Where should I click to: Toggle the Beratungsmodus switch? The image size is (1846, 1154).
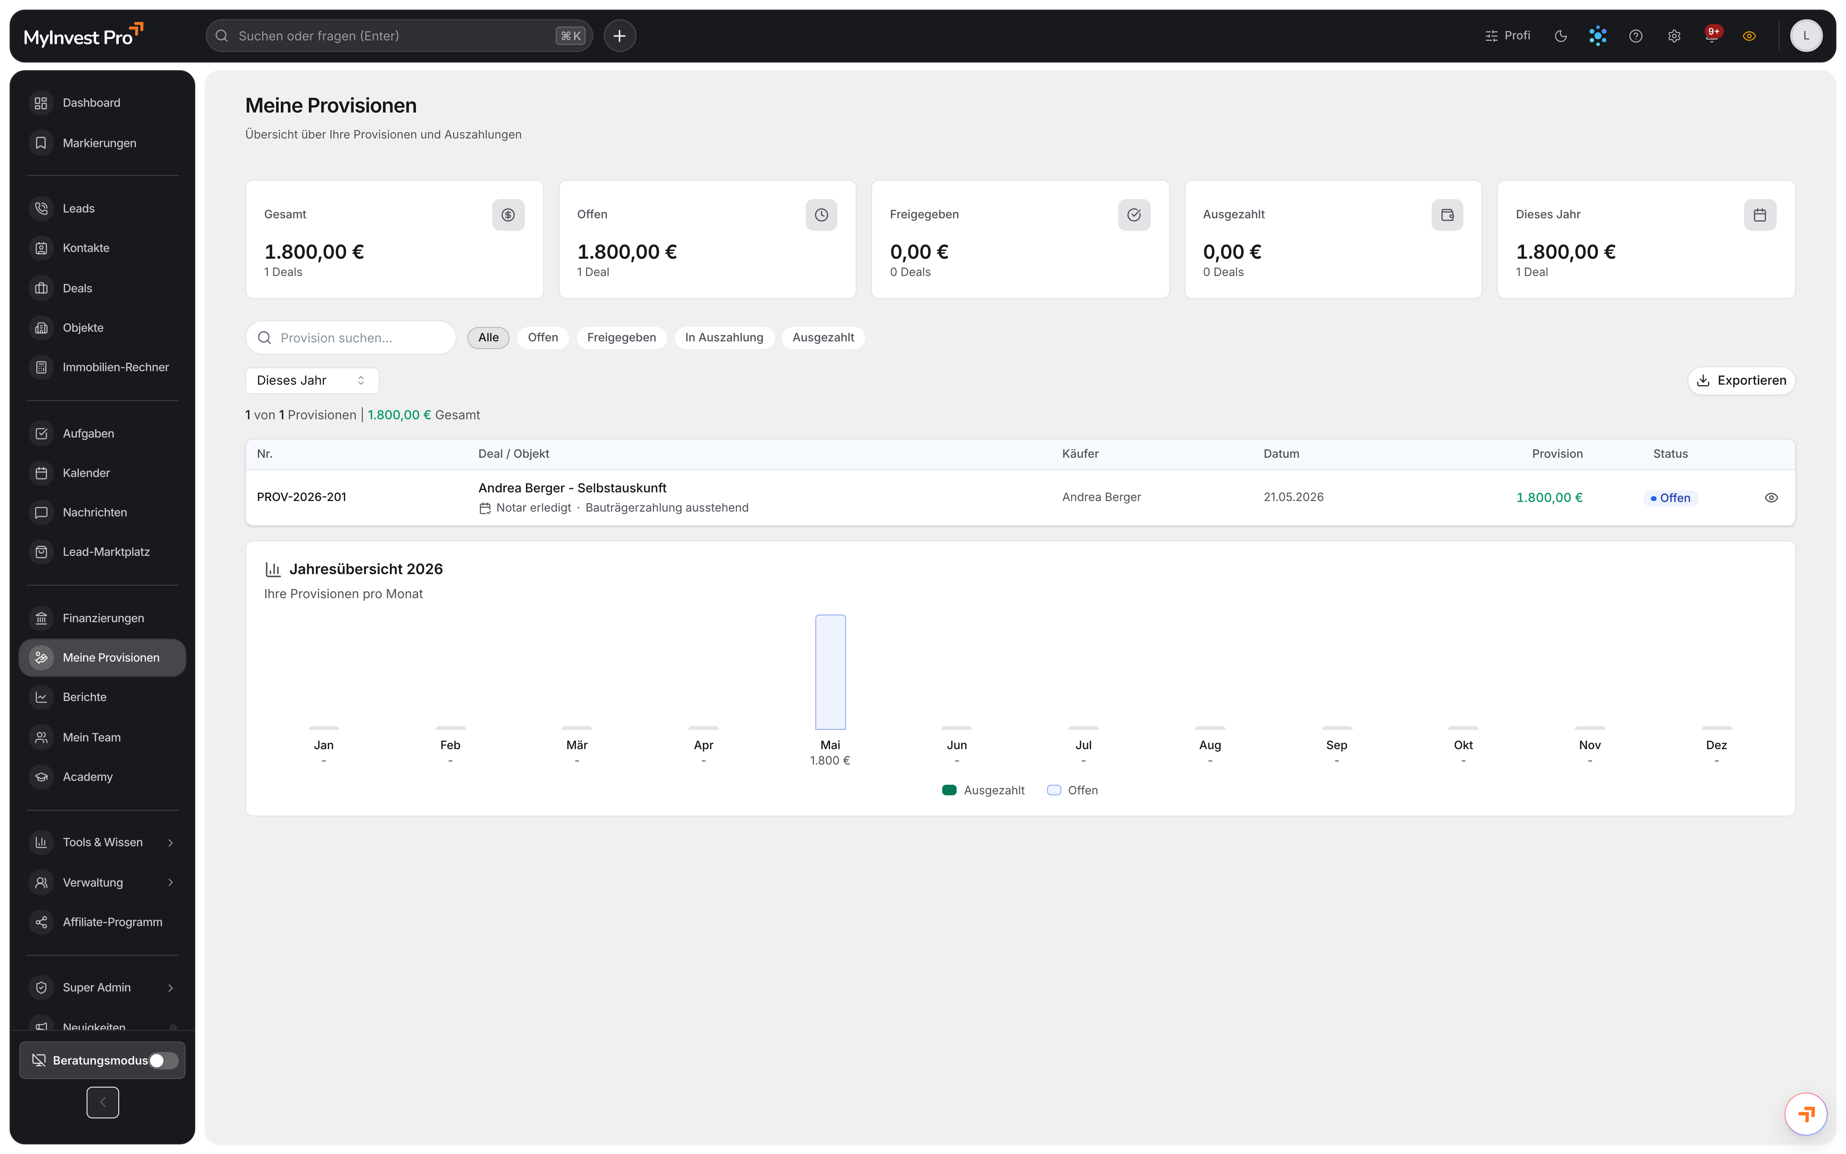click(x=163, y=1060)
